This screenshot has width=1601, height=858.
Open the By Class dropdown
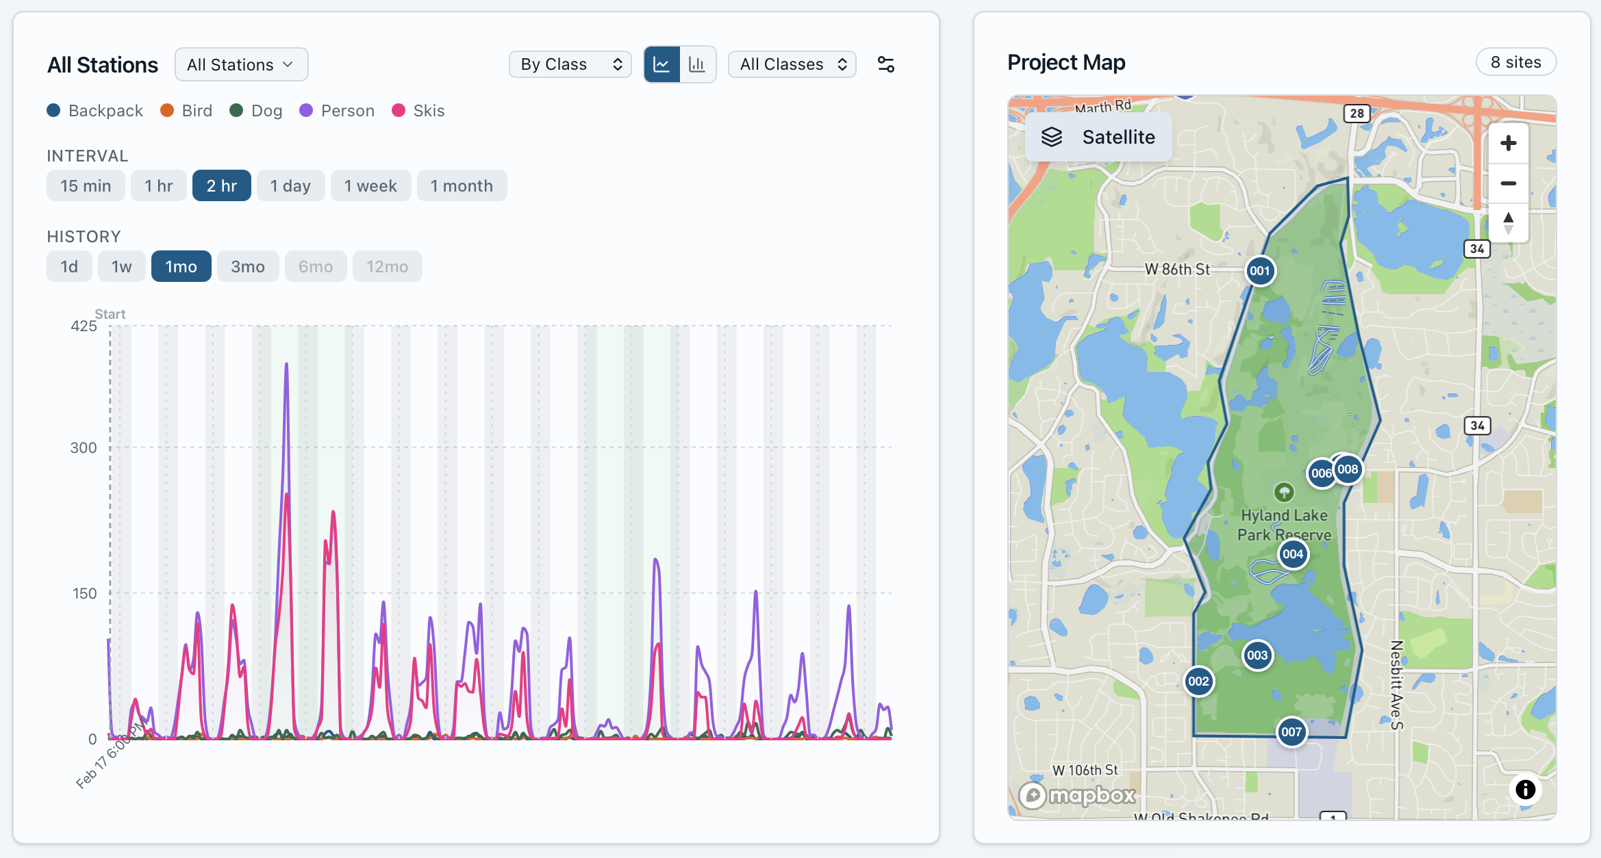pyautogui.click(x=570, y=64)
